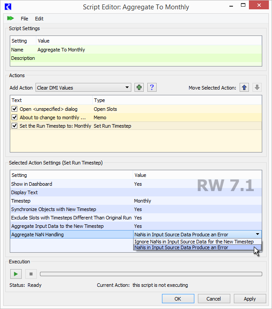
Task: Move selected action up with blue arrow
Action: 244,87
